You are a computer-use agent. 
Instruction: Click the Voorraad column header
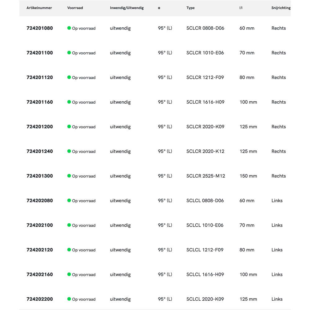[x=75, y=8]
